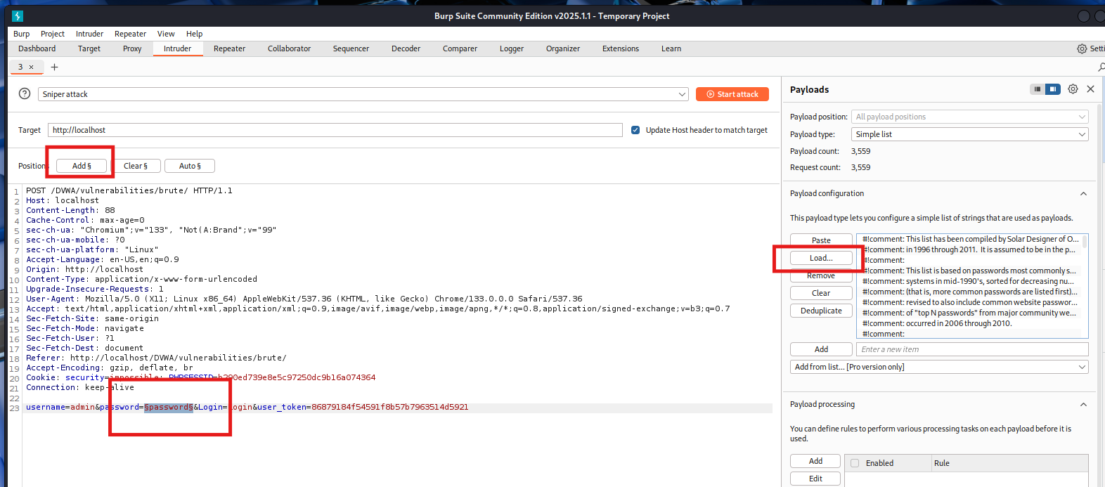Image resolution: width=1105 pixels, height=487 pixels.
Task: Collapse the Payload processing section
Action: [1083, 405]
